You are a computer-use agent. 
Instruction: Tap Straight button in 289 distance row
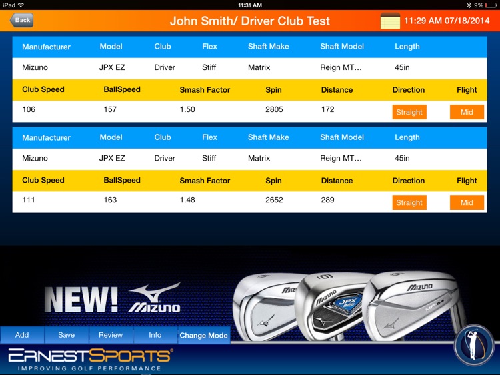[409, 202]
